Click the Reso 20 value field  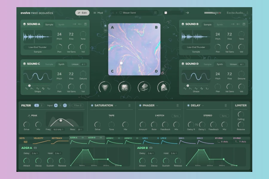pyautogui.click(x=80, y=129)
